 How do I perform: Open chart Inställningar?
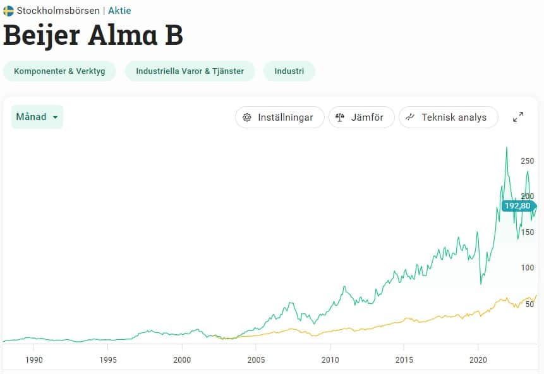point(279,117)
